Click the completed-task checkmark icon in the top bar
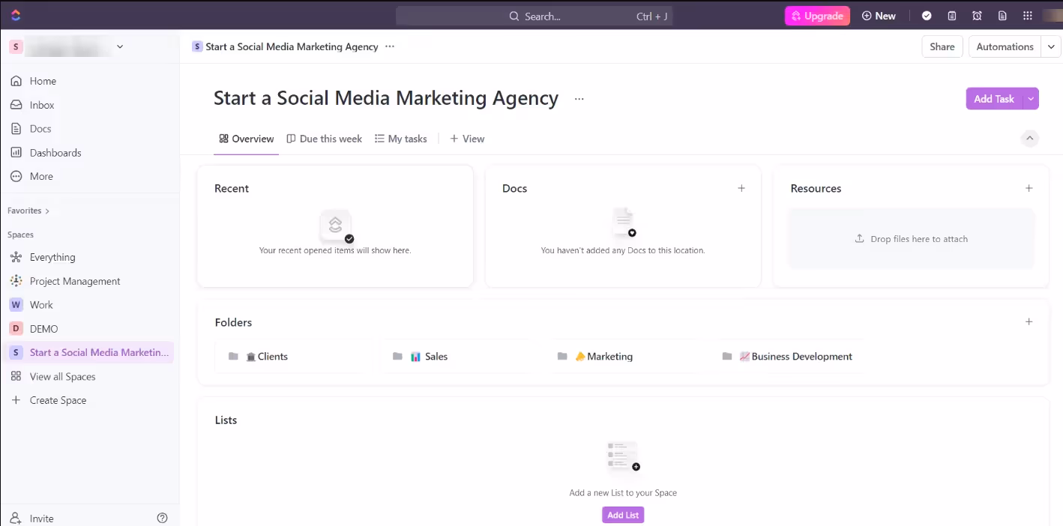The image size is (1063, 526). point(927,15)
